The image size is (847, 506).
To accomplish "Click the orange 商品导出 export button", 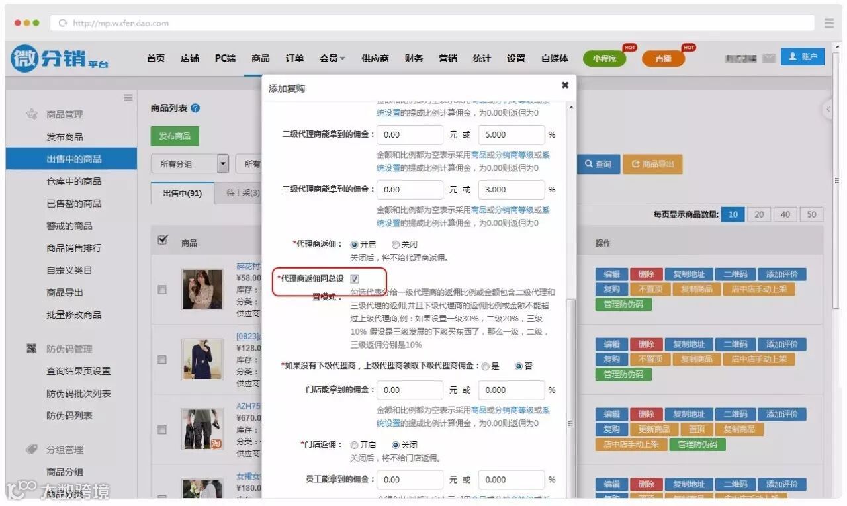I will point(652,164).
